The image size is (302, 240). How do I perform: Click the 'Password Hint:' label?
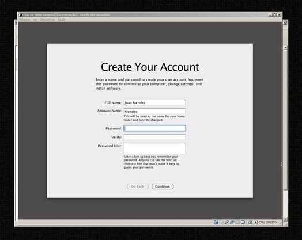coord(110,146)
